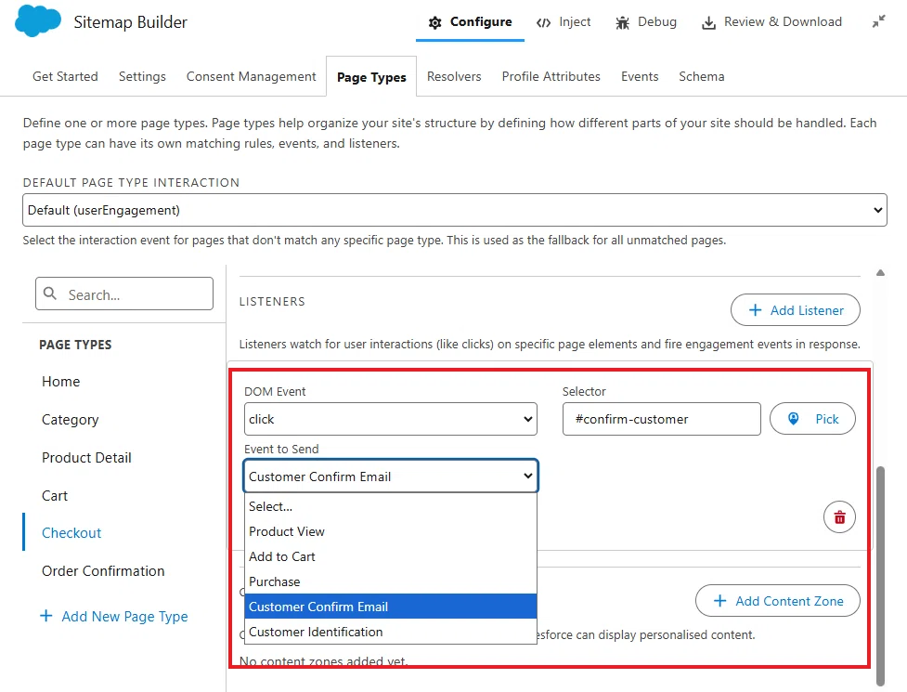Select Customer Confirm Email option in list
The image size is (907, 692).
pyautogui.click(x=391, y=607)
